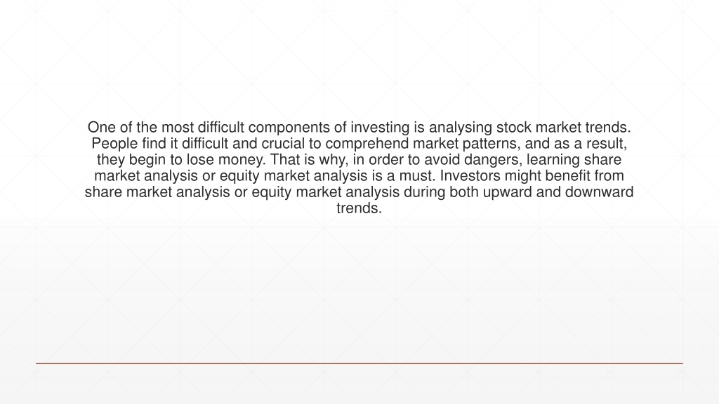
Task: Click the lone final word "trends."
Action: [359, 208]
